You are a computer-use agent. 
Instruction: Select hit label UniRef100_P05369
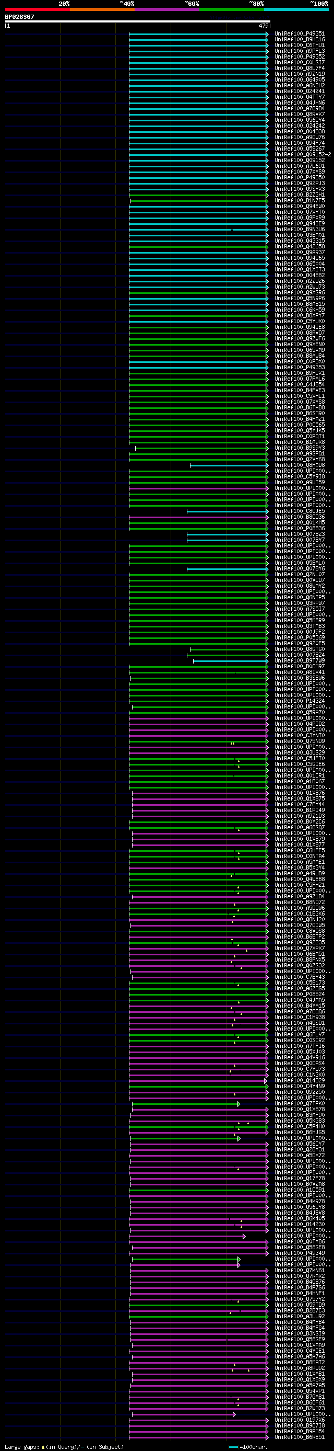(x=300, y=637)
